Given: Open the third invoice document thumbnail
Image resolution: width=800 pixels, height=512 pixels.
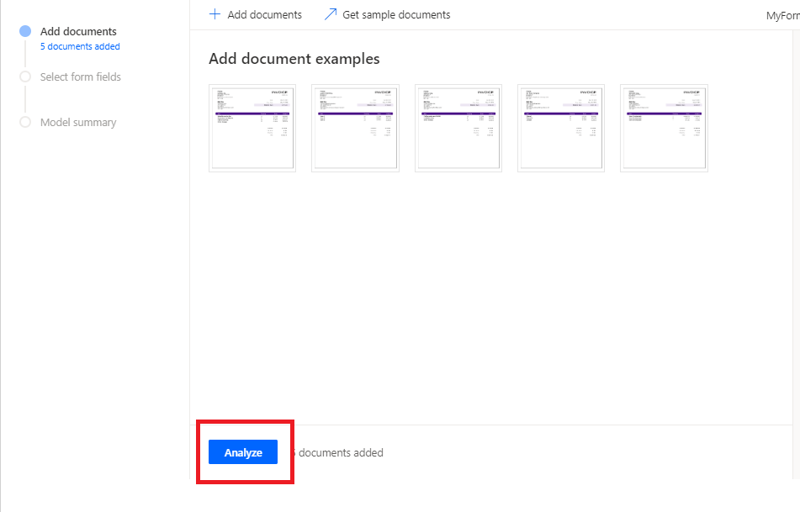Looking at the screenshot, I should pyautogui.click(x=458, y=128).
